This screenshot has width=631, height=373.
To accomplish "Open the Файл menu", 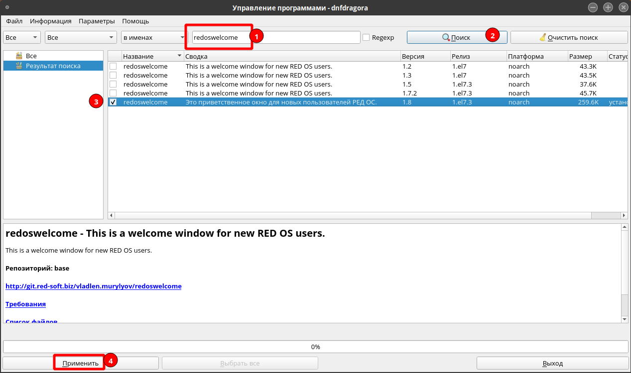I will coord(14,21).
